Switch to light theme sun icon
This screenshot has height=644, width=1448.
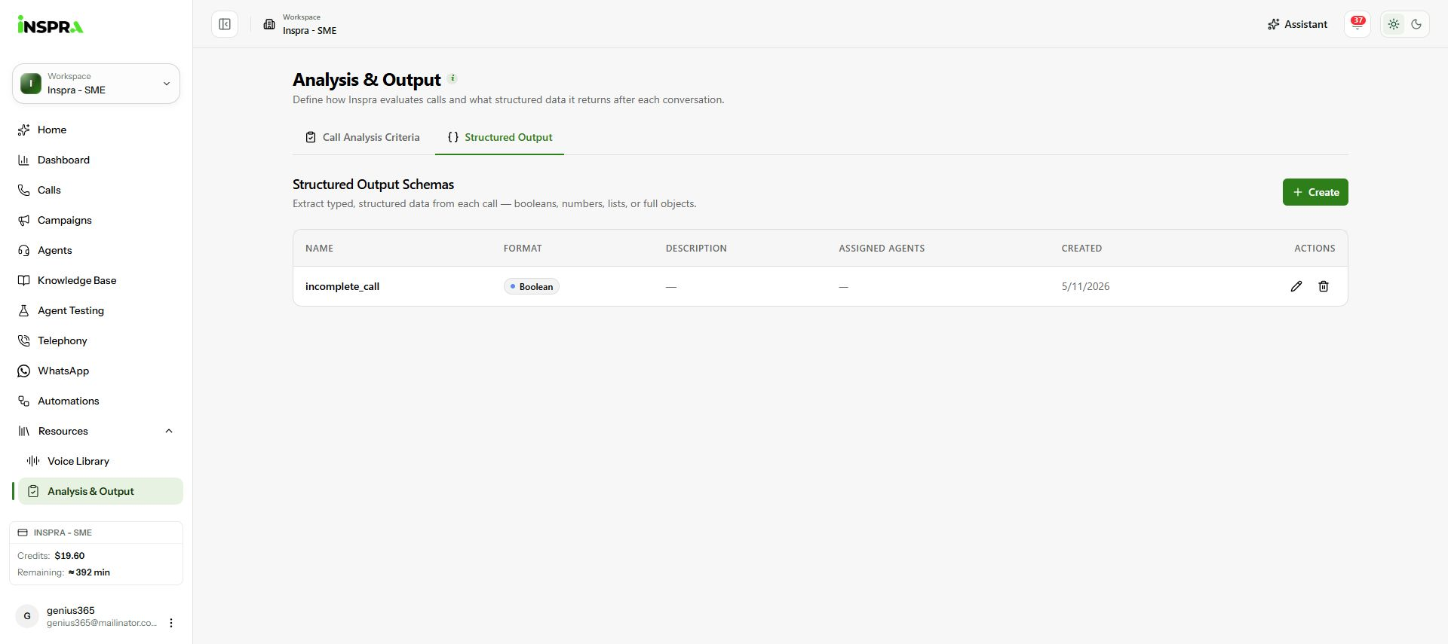tap(1394, 24)
